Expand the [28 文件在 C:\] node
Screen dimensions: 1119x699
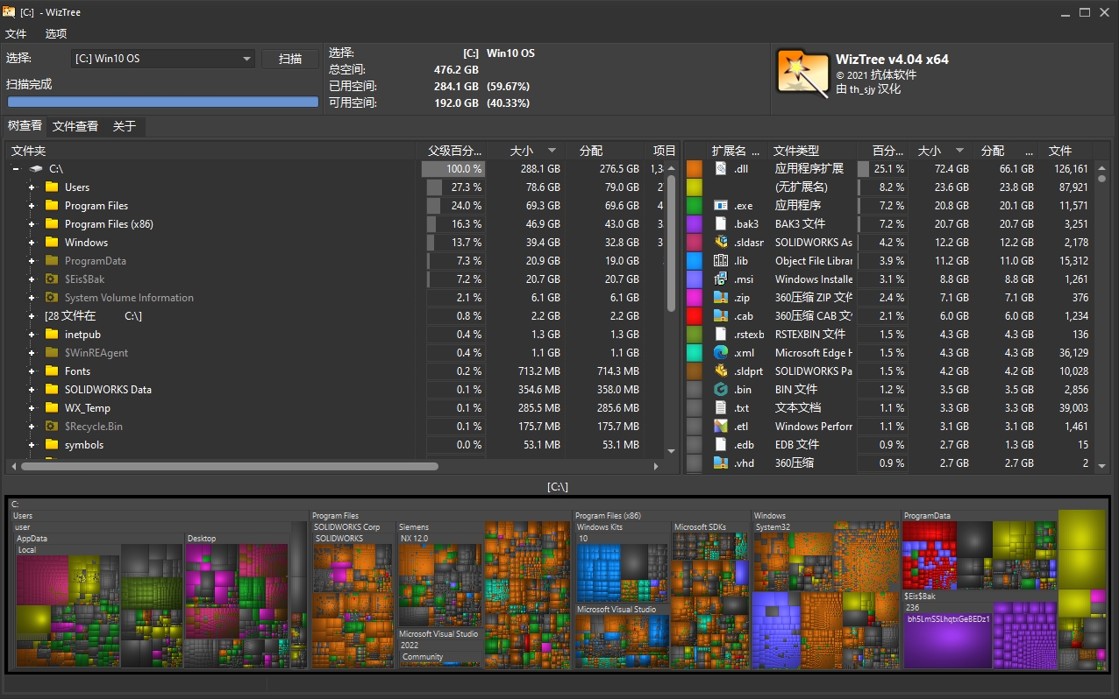click(32, 316)
